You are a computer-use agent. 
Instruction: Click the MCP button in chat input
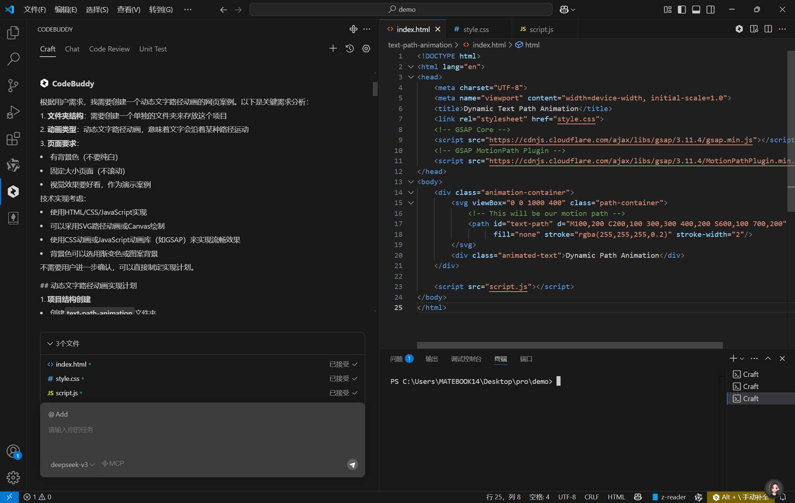(x=113, y=464)
